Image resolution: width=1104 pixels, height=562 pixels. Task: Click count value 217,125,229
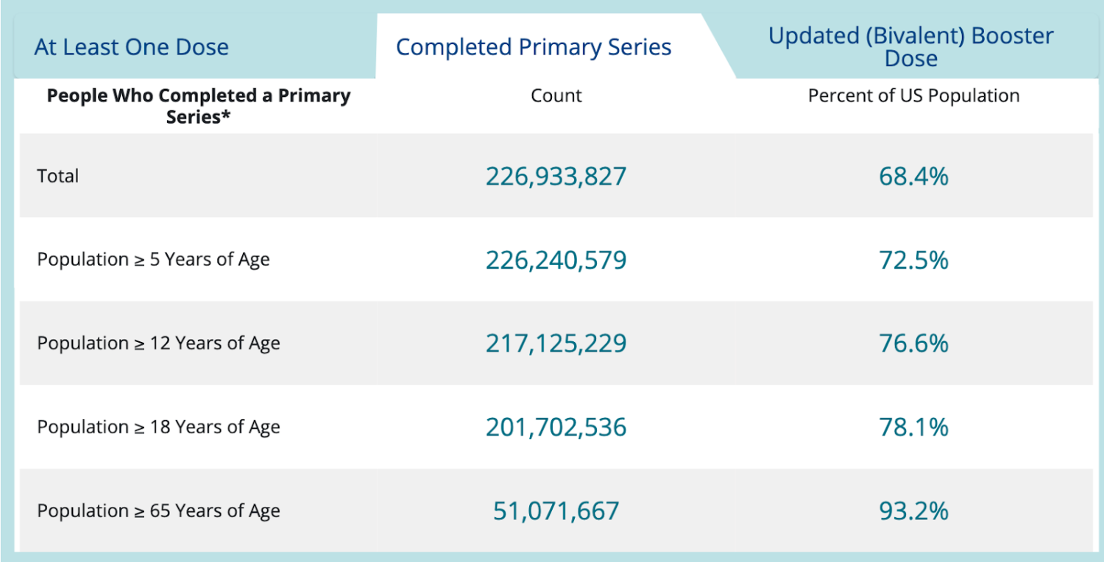tap(556, 344)
